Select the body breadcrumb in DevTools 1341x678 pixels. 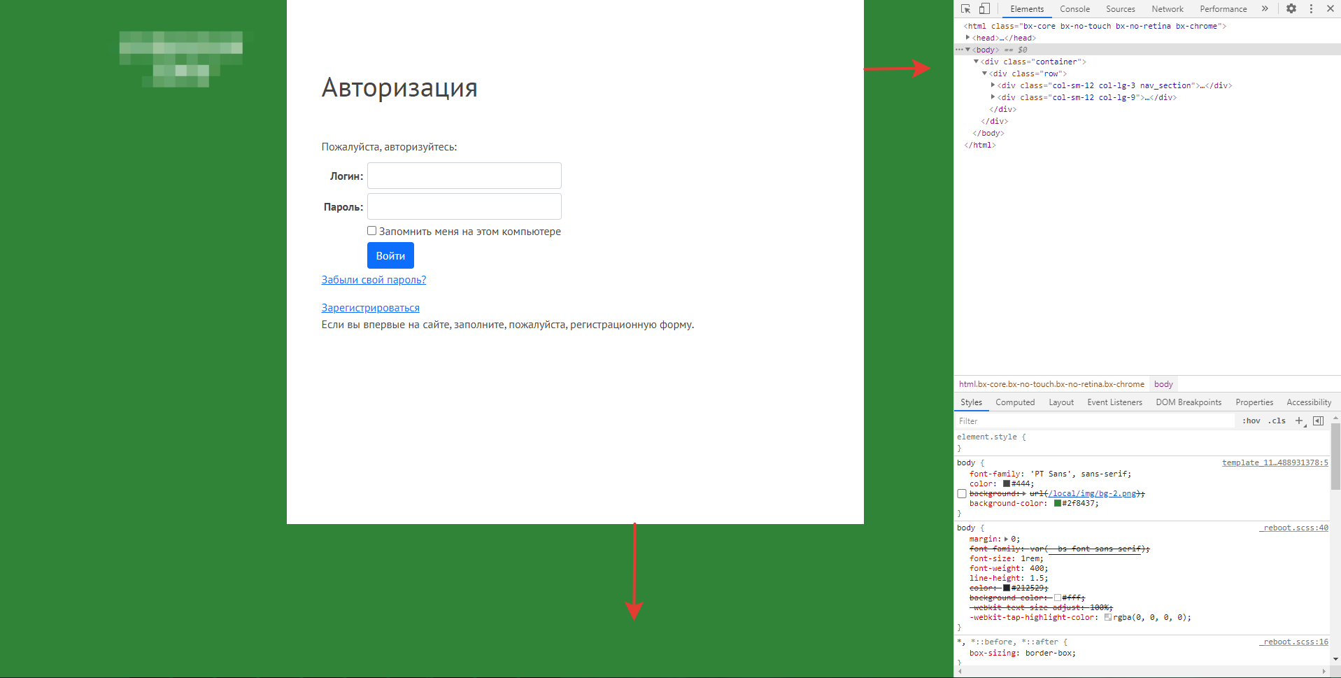coord(1163,384)
